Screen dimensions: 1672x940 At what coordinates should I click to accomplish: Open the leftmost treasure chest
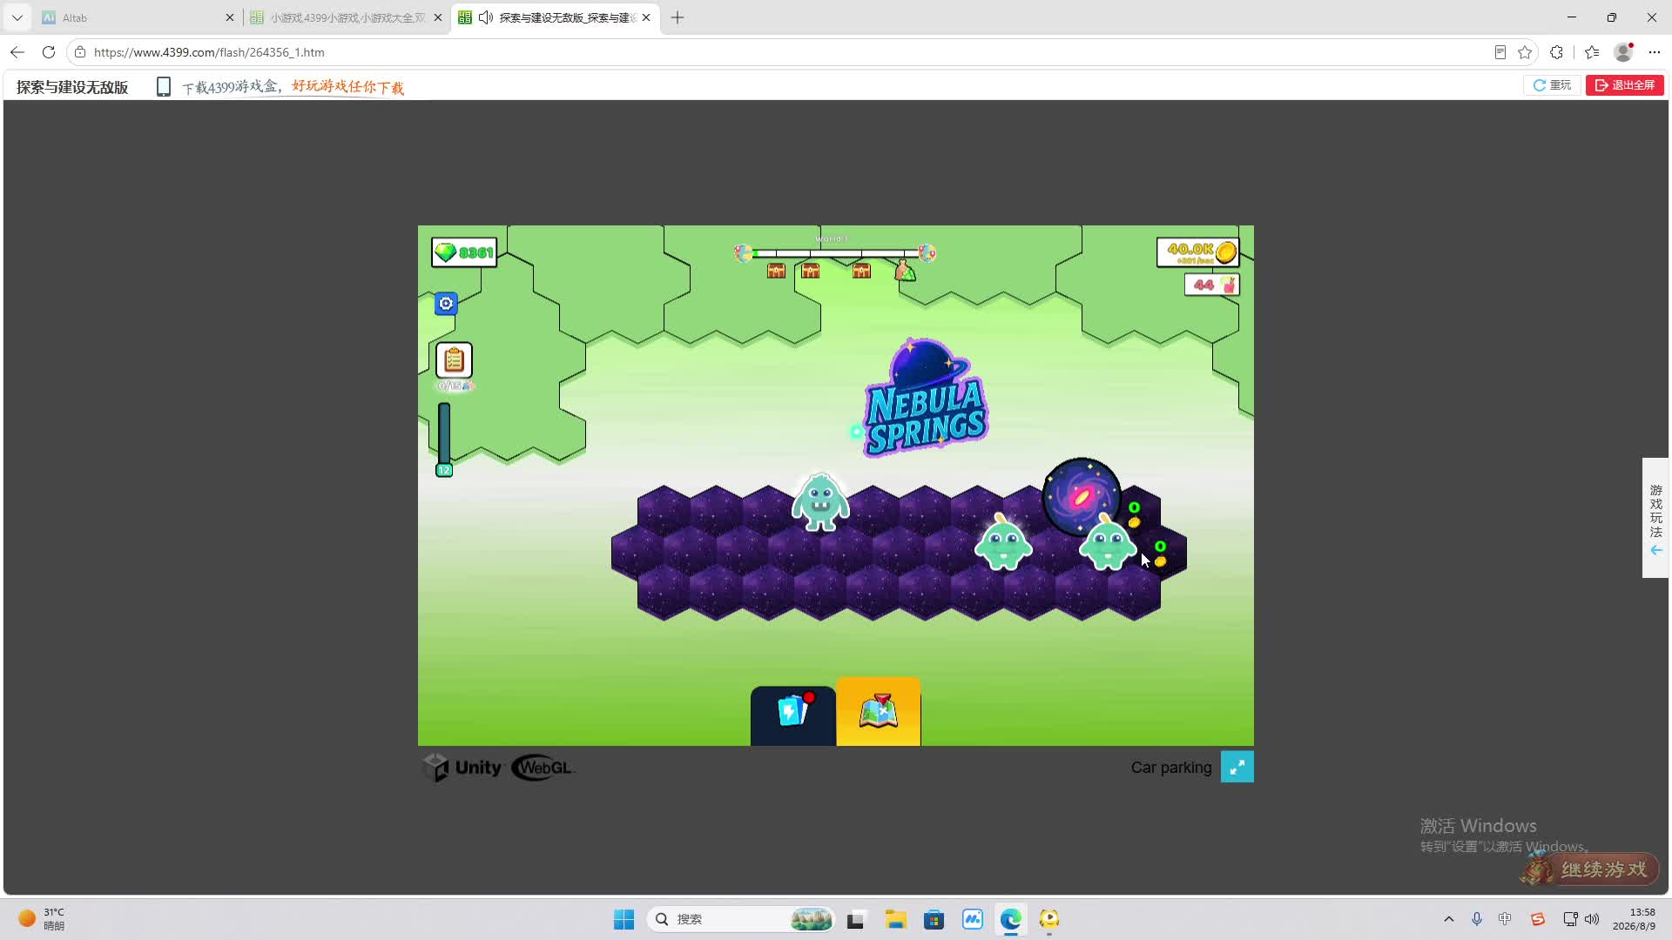[x=776, y=272]
